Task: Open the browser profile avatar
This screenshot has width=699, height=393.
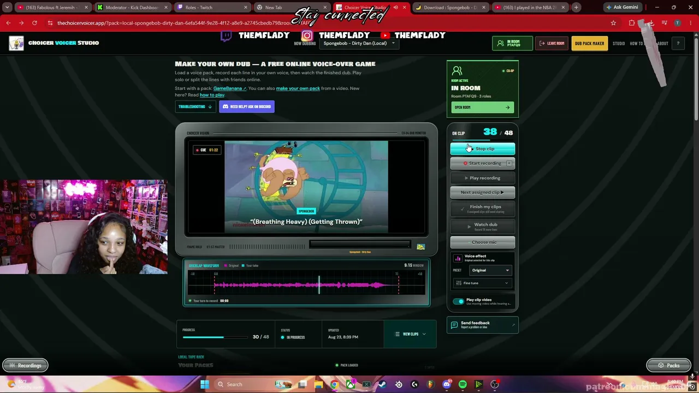Action: [x=677, y=23]
